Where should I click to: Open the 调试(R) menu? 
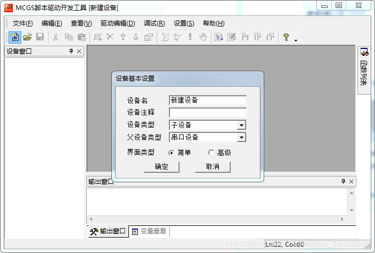tap(154, 23)
